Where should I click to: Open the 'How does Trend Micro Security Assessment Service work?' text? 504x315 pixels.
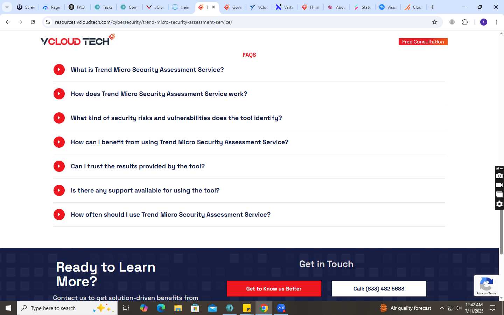pos(159,94)
